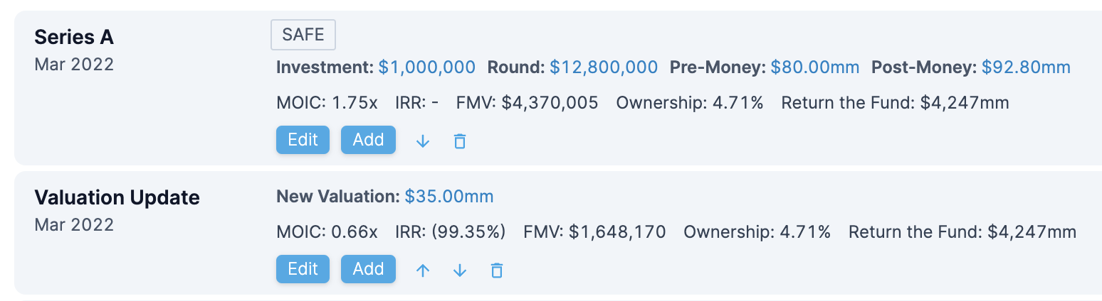Move the Valuation Update entry up
The height and width of the screenshot is (301, 1102).
click(x=423, y=270)
